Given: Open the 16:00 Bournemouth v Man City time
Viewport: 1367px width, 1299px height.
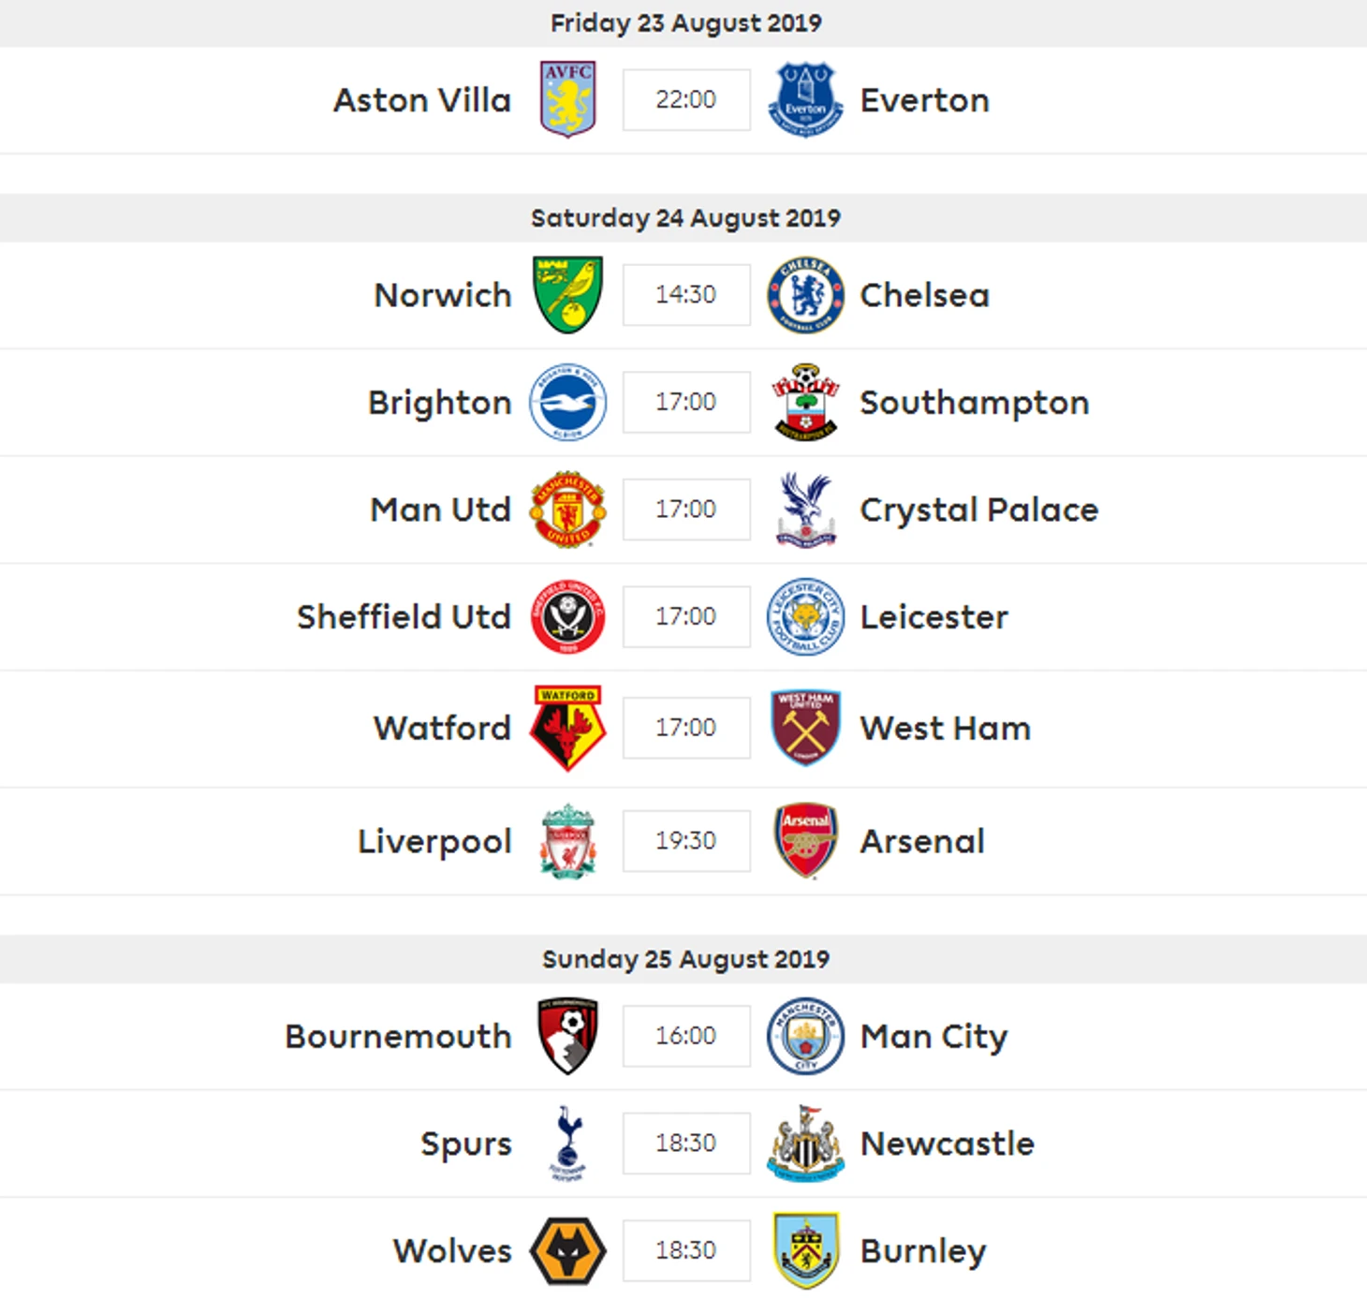Looking at the screenshot, I should pyautogui.click(x=686, y=1036).
